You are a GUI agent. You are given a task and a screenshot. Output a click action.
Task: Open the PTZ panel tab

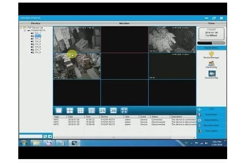(x=211, y=109)
